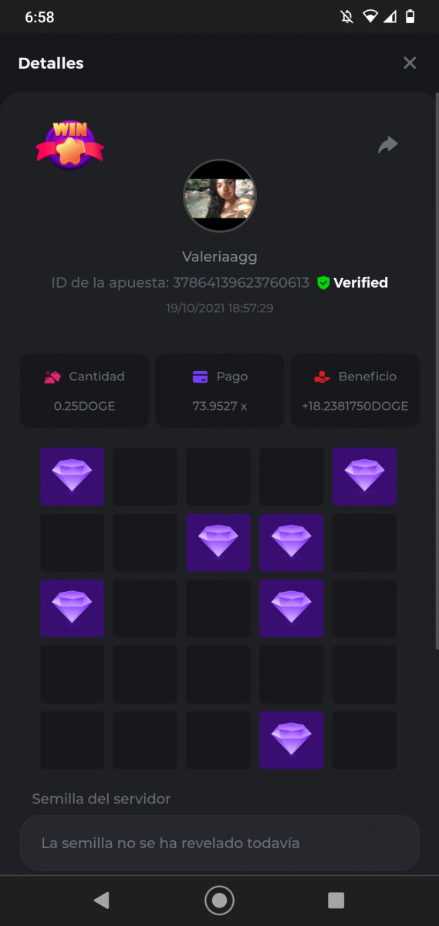Tap the empty center tile of the grid
Viewport: 439px width, 926px height.
(x=218, y=608)
